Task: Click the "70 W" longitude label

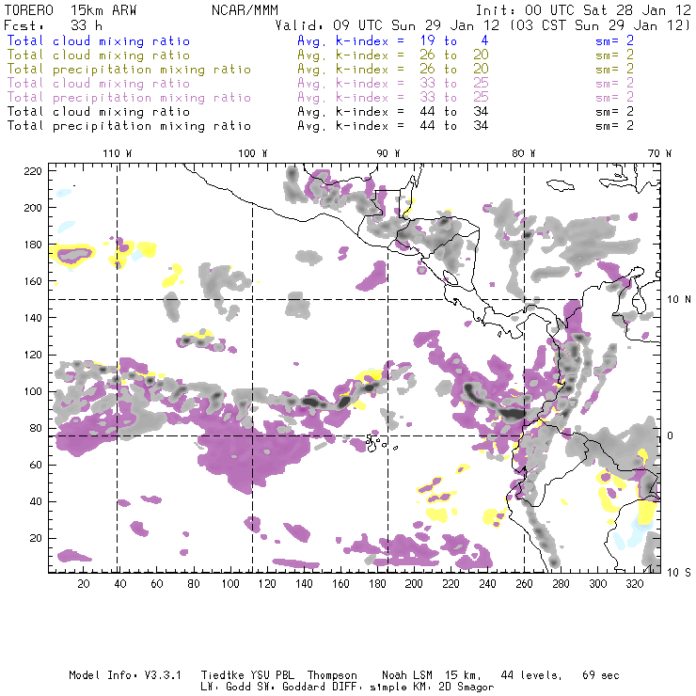Action: pos(659,153)
